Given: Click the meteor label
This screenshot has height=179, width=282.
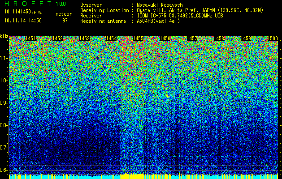Looking at the screenshot, I should click(64, 14).
